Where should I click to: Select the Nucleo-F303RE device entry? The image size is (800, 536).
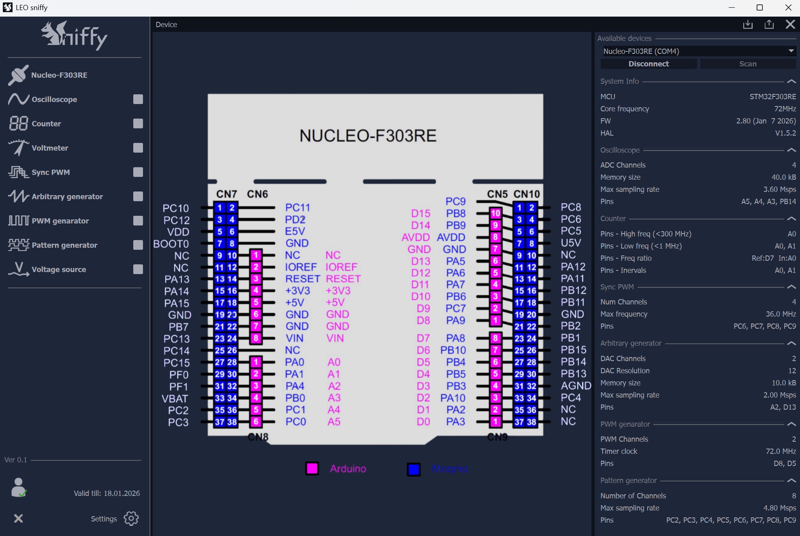59,75
